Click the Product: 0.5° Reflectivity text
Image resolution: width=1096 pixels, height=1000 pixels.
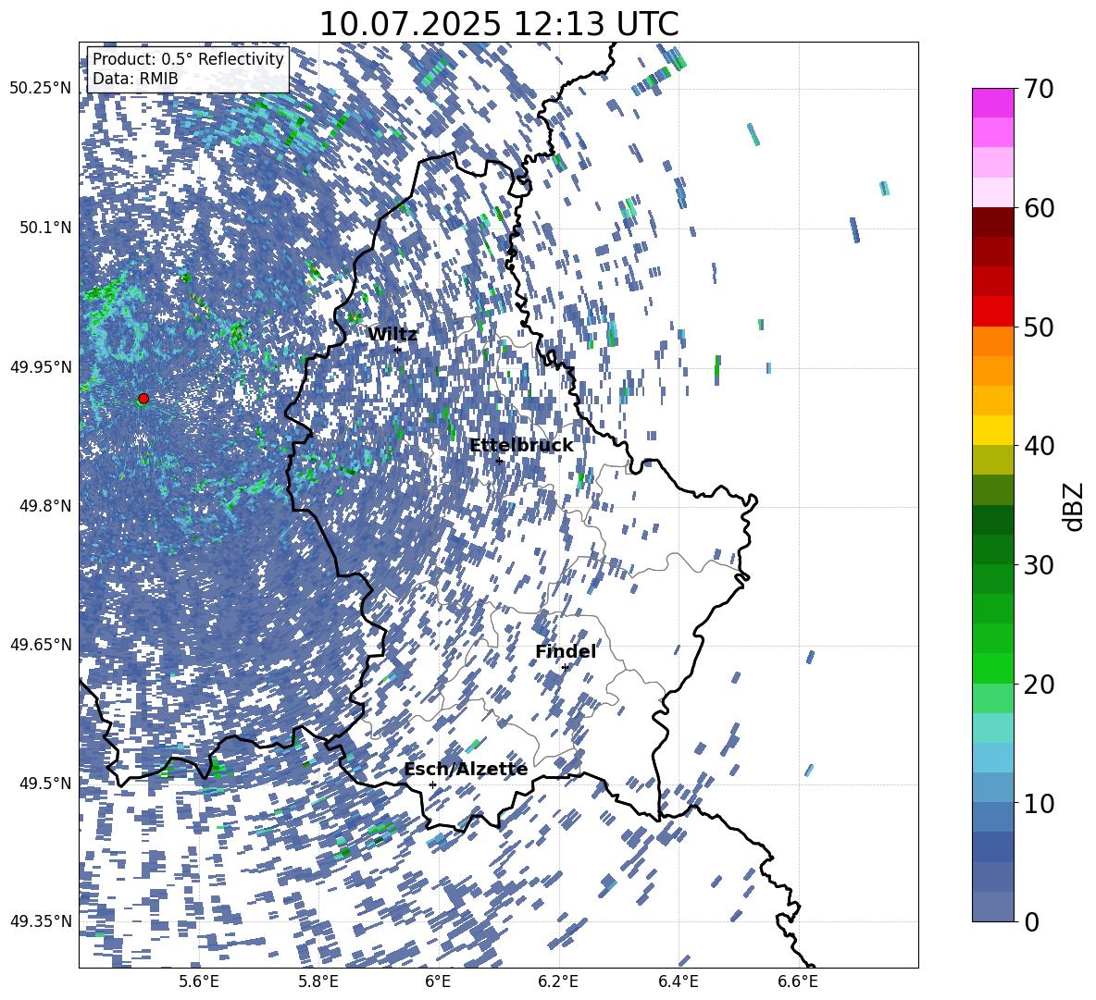click(x=188, y=58)
